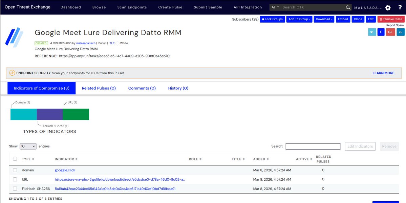Sort by Indicator column arrows

tap(77, 159)
